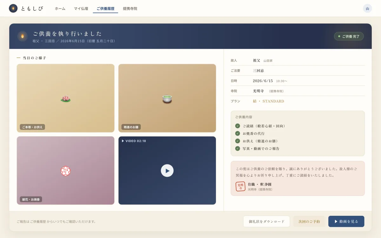
Task: Click the tea bowl icon in photo
Action: tap(167, 99)
